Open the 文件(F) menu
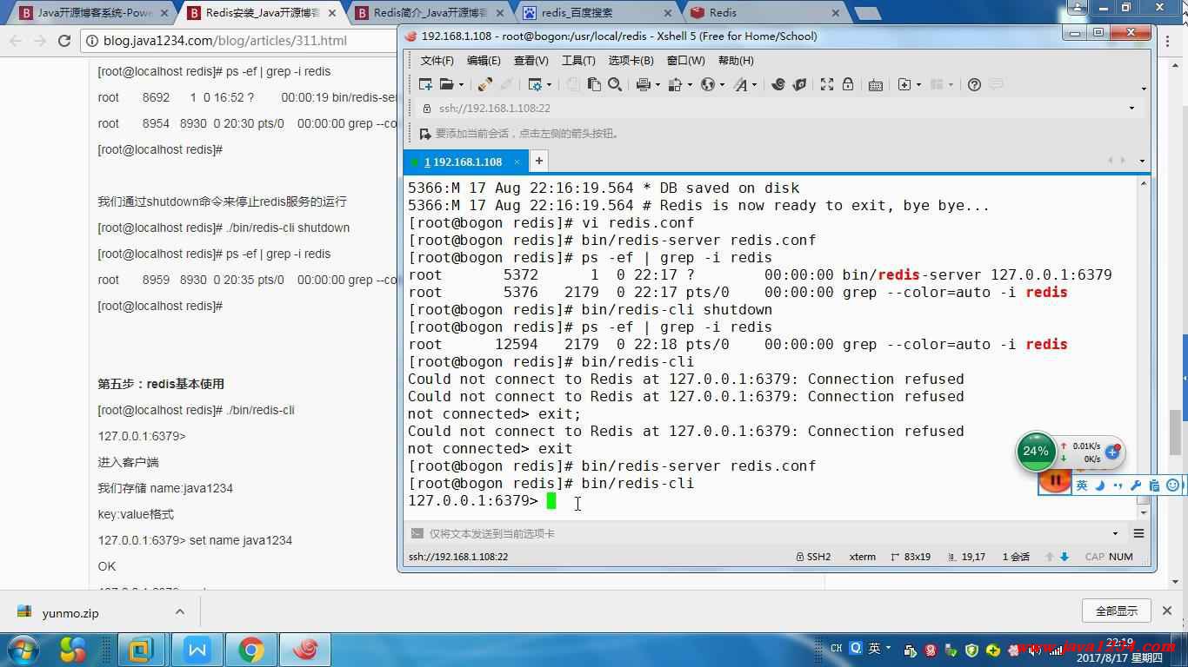The image size is (1188, 667). pyautogui.click(x=437, y=61)
